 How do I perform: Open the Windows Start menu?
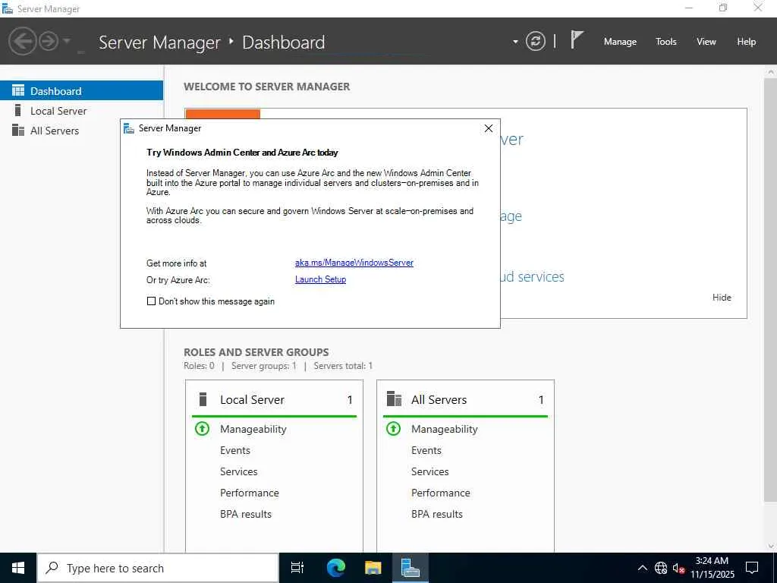[18, 568]
